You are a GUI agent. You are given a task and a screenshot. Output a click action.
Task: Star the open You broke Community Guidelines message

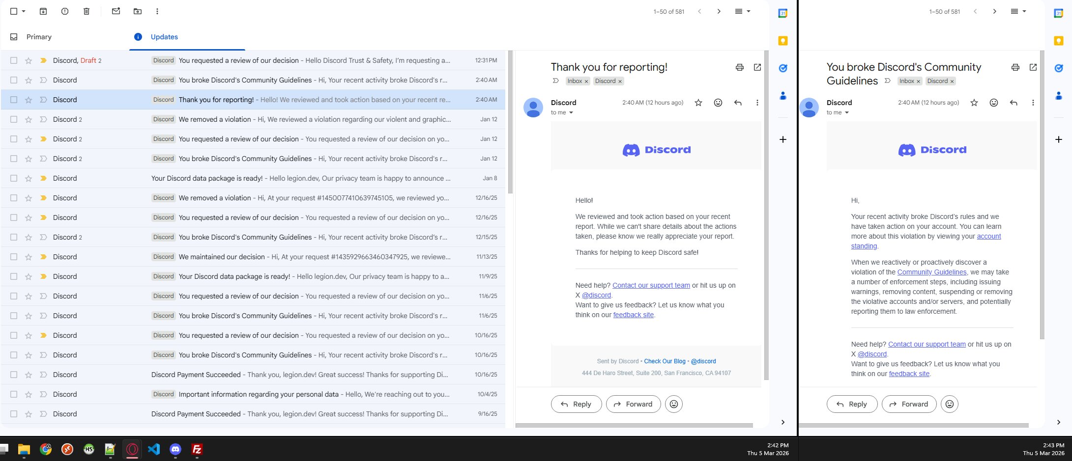[x=974, y=103]
